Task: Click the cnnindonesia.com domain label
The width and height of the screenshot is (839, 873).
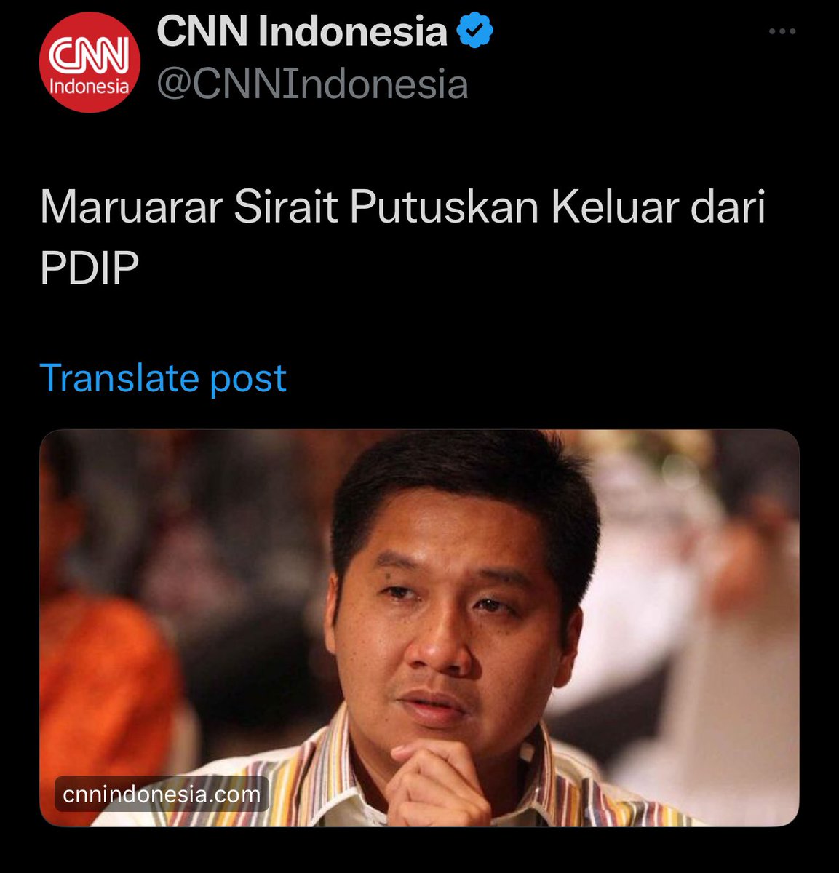Action: pos(162,794)
